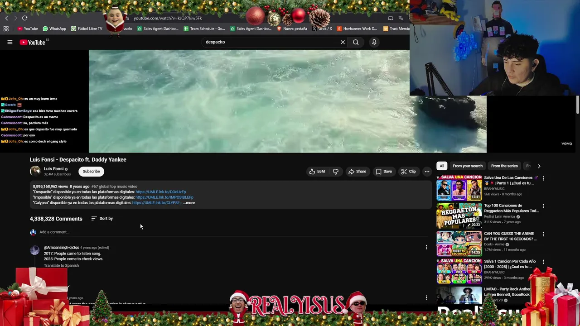Click the Donki - Anime channel name
The height and width of the screenshot is (326, 580).
click(x=494, y=244)
